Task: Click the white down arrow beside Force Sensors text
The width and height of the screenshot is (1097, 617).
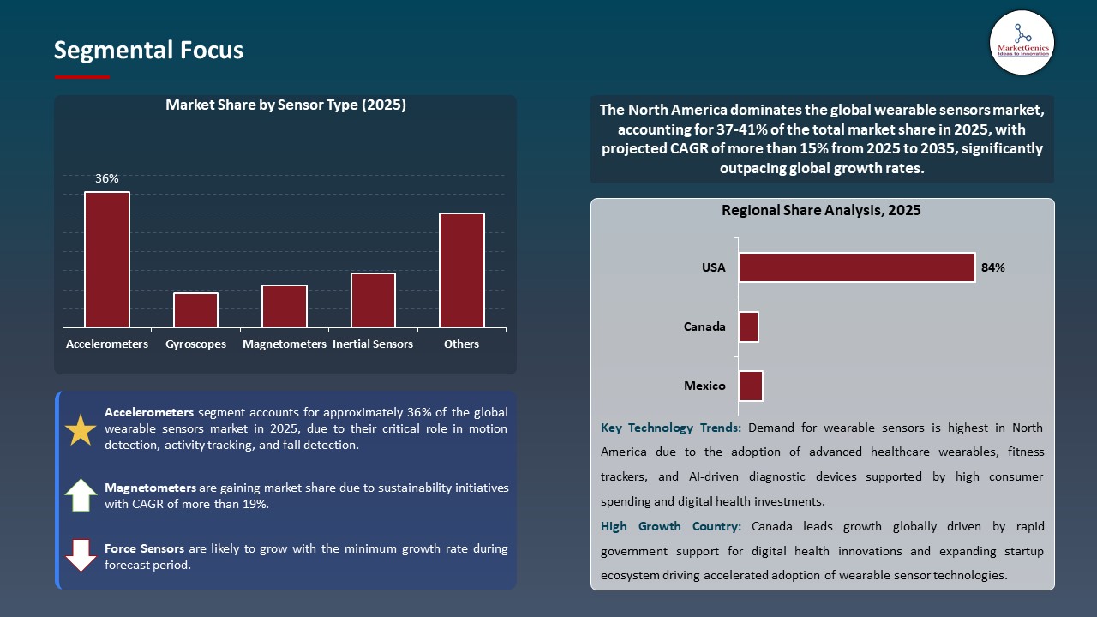Action: [x=80, y=555]
